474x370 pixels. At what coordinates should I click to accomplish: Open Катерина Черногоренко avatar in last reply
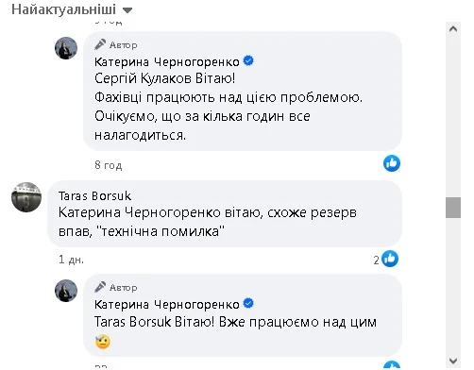click(66, 291)
